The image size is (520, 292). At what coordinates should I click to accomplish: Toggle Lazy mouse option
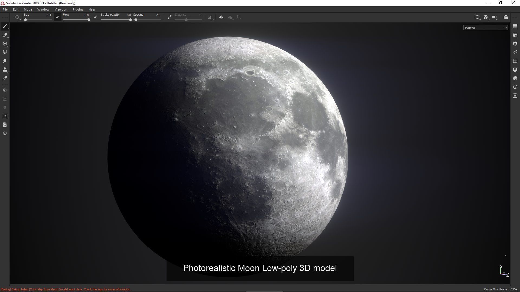(169, 17)
